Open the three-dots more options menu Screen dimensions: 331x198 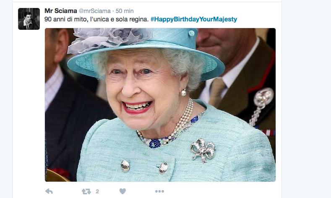tap(159, 191)
